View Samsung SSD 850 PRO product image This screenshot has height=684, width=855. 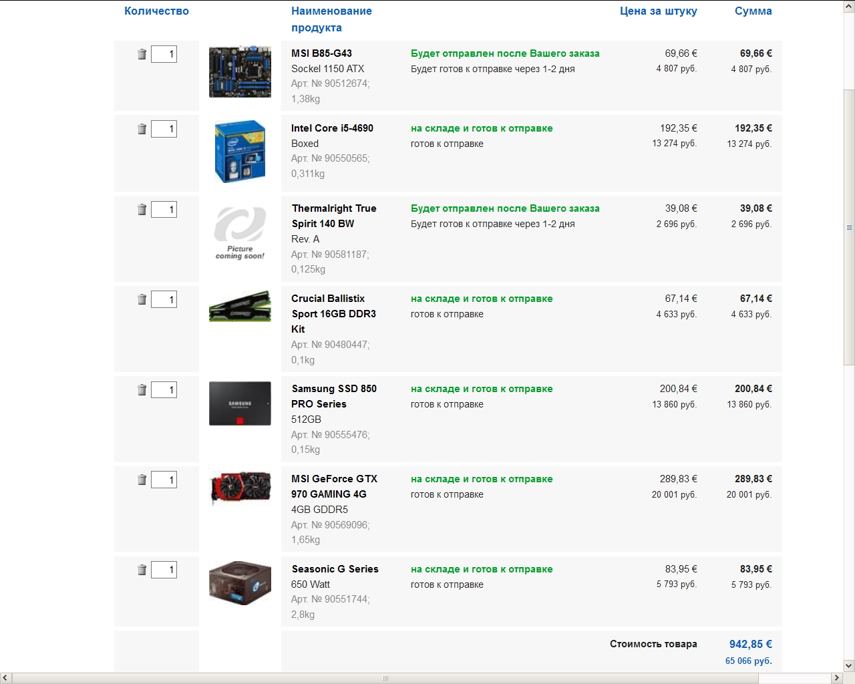tap(240, 403)
